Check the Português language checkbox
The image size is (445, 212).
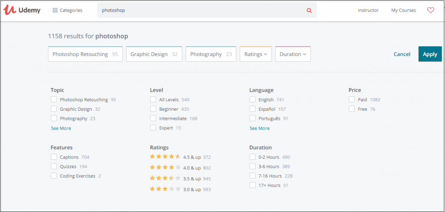252,118
